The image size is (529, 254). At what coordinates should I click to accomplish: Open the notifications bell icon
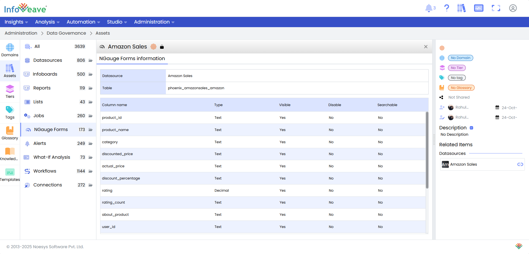[429, 8]
